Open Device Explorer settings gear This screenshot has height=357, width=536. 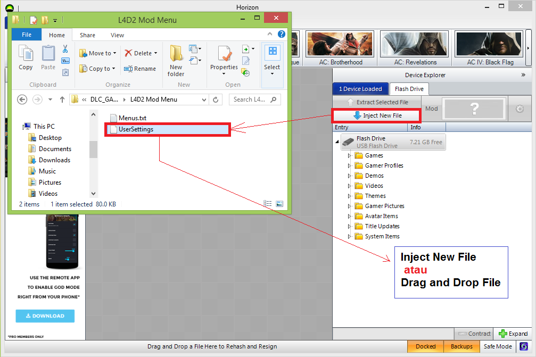519,109
